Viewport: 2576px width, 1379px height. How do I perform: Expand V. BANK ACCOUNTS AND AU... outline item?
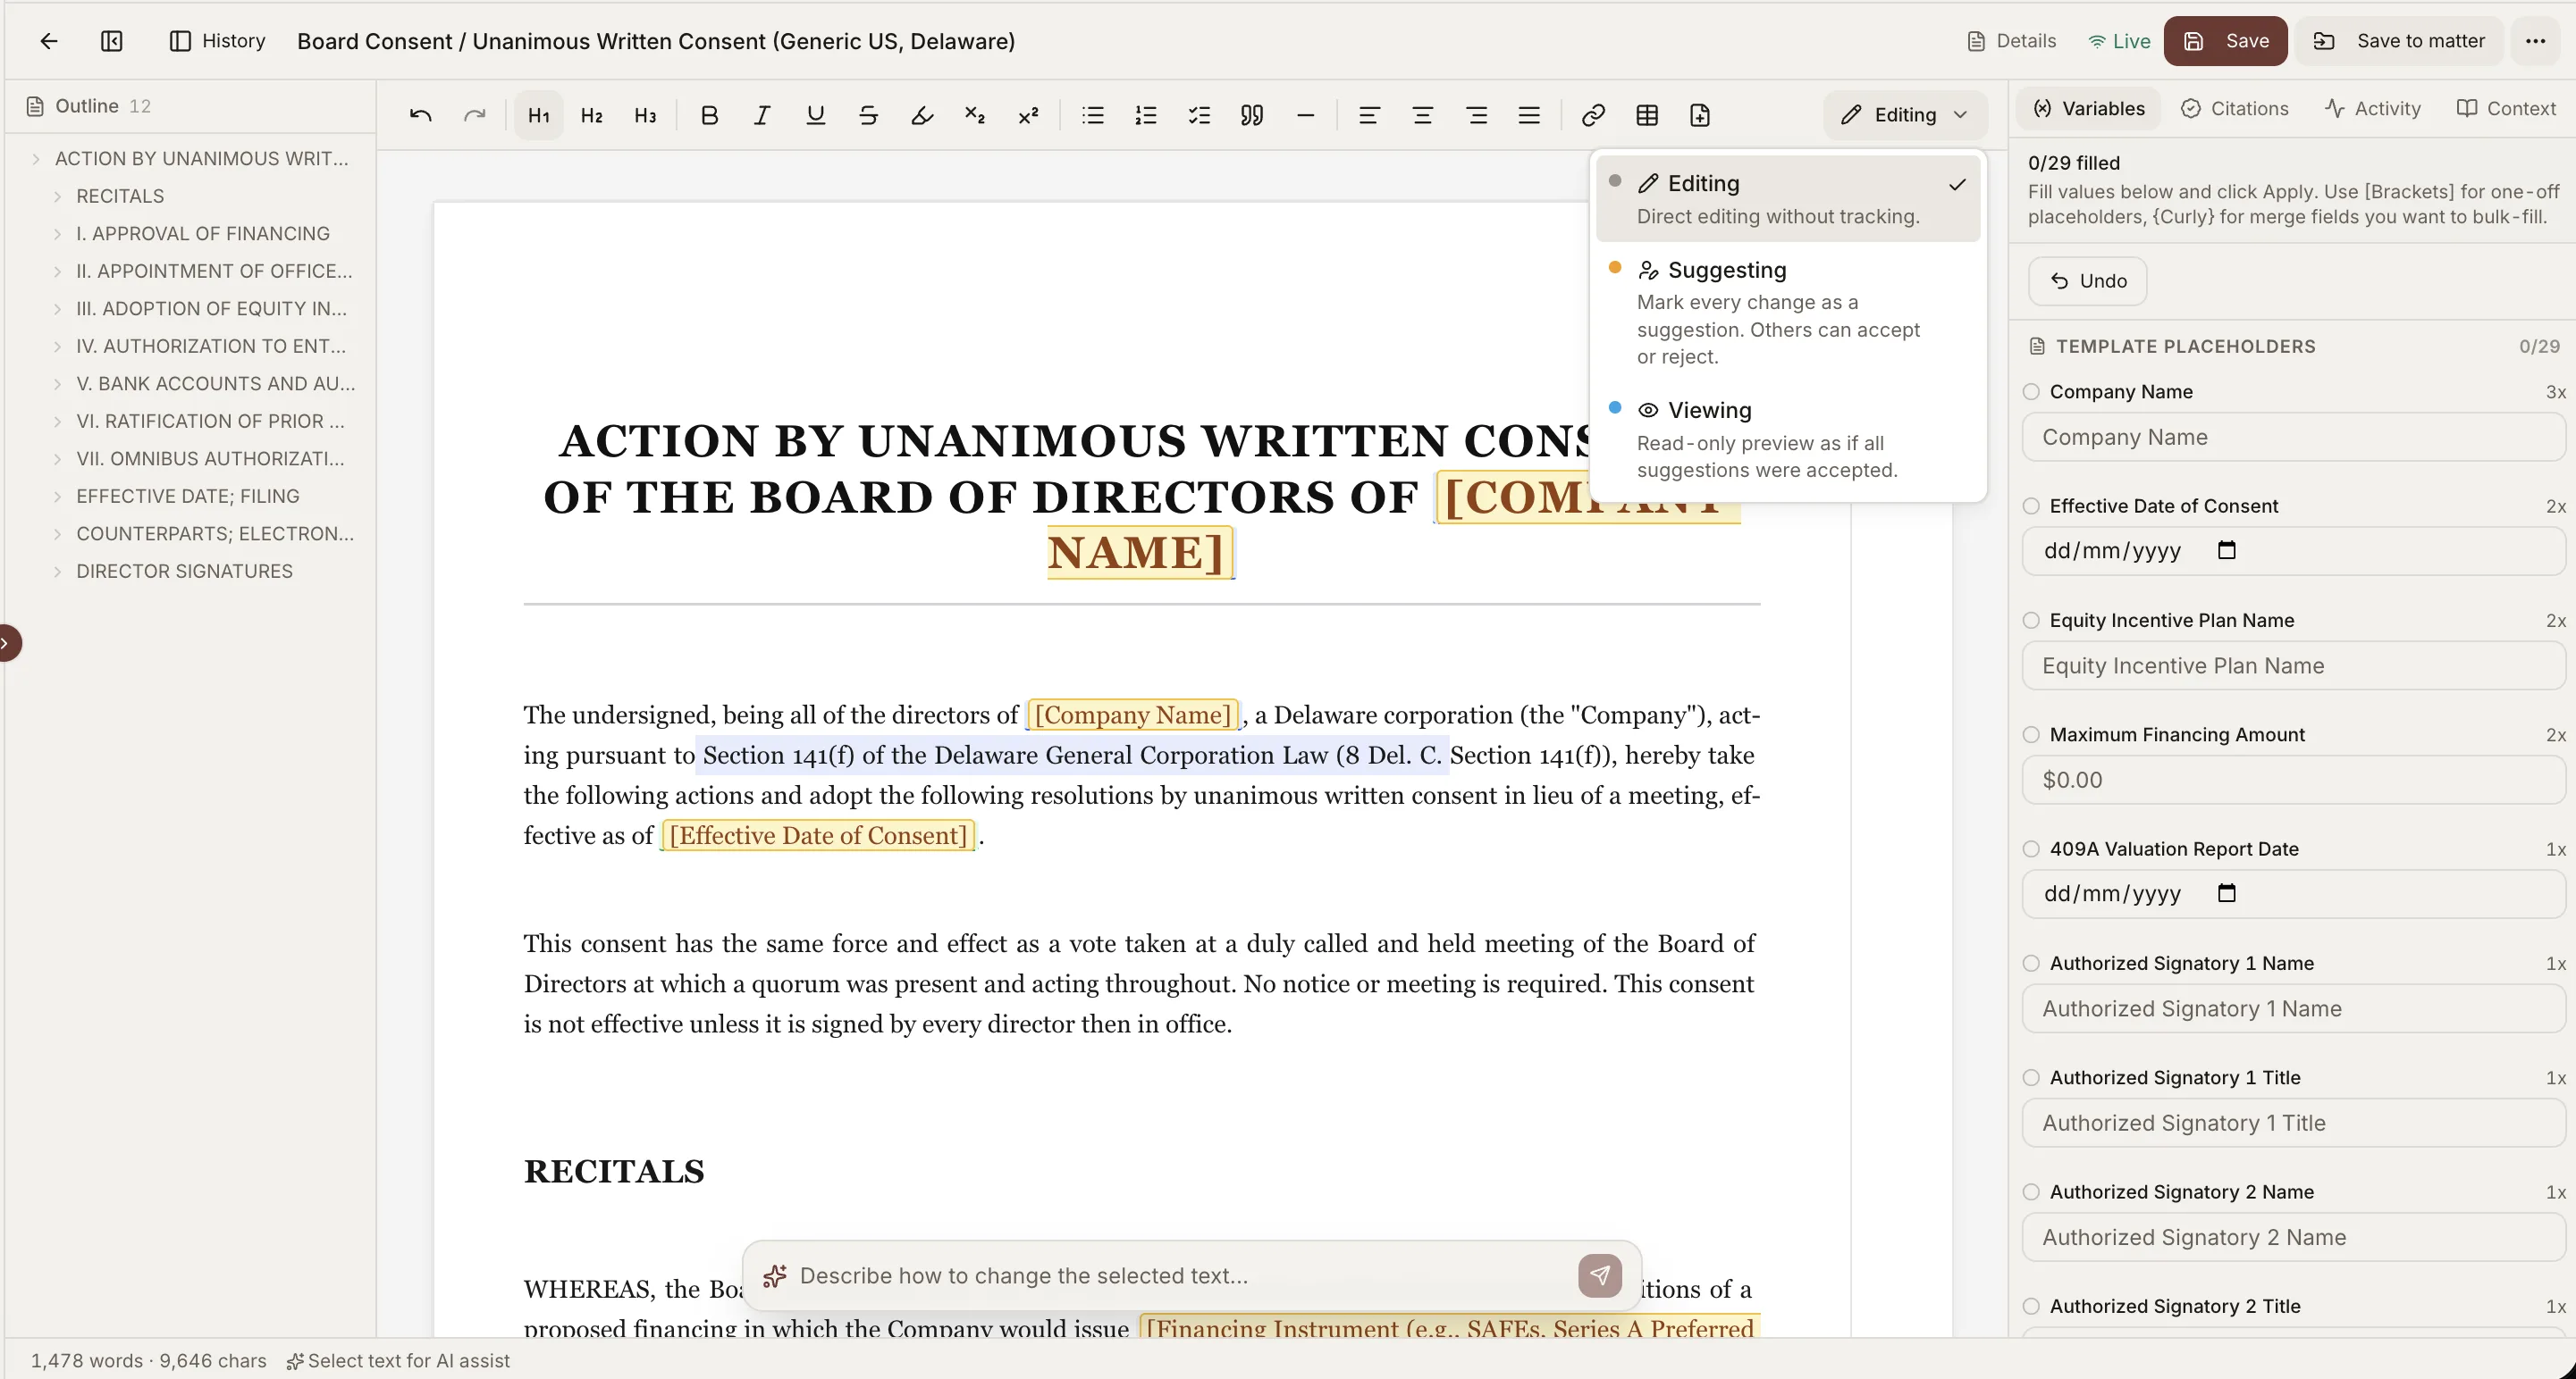57,384
